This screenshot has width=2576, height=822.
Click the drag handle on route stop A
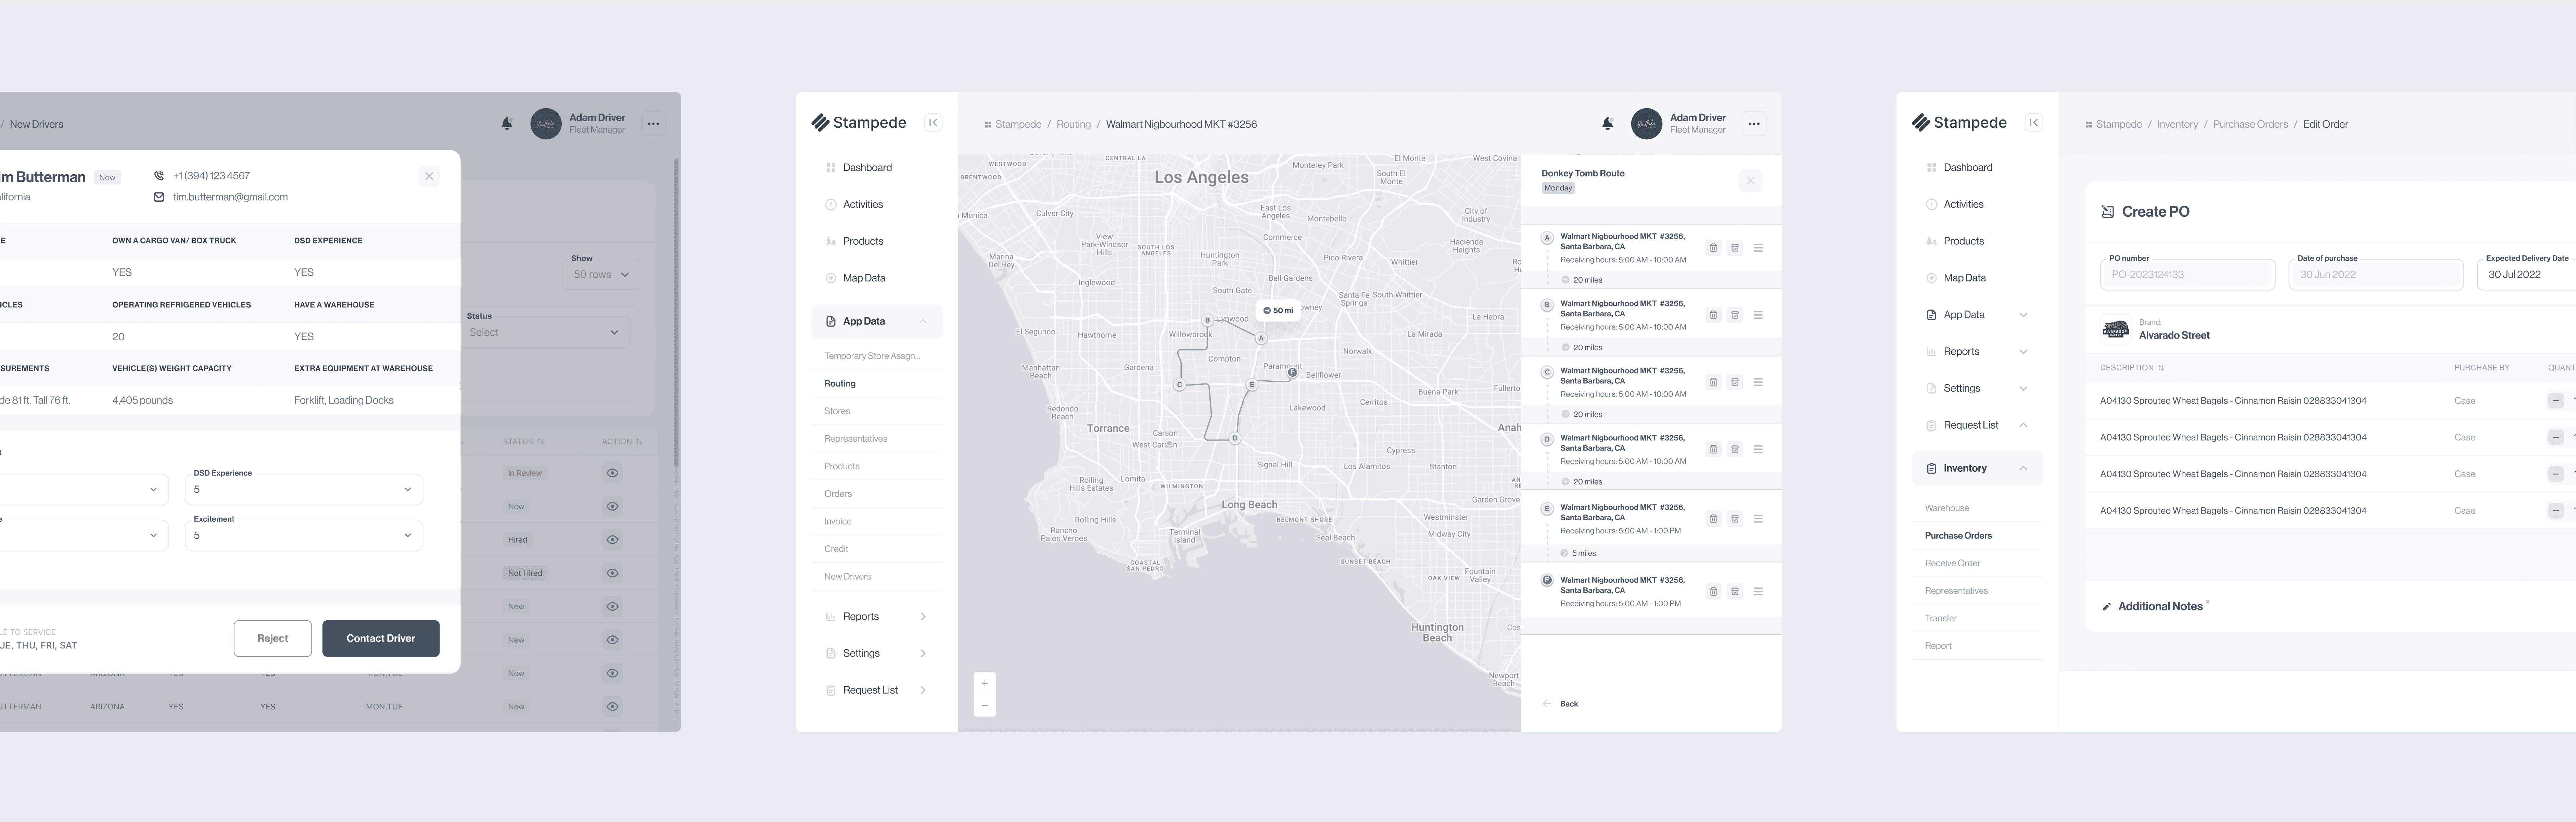[x=1758, y=248]
